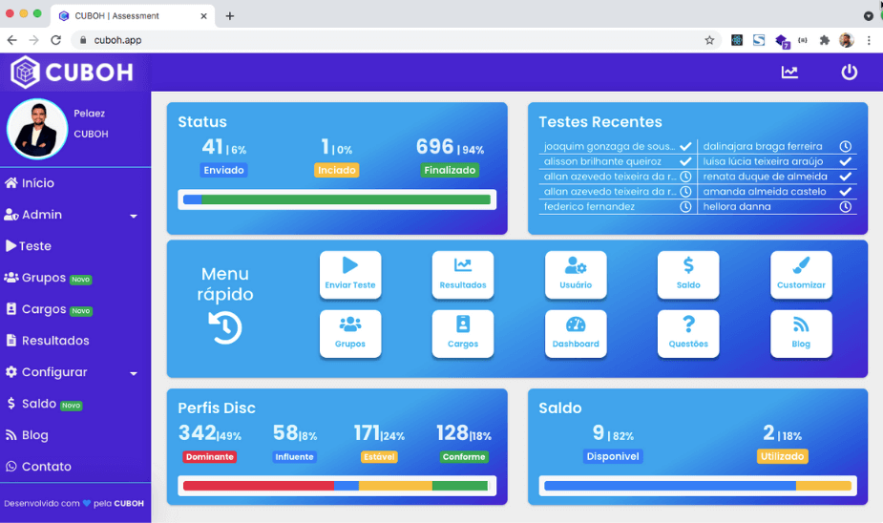The height and width of the screenshot is (523, 883).
Task: Click the Saldo progress bar
Action: pyautogui.click(x=698, y=486)
